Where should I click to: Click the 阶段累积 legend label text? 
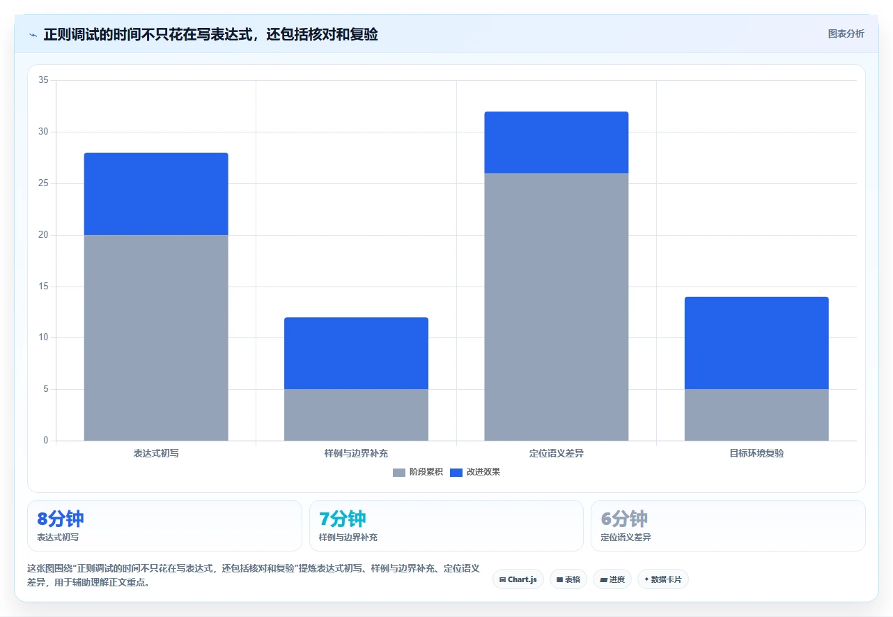tap(426, 472)
